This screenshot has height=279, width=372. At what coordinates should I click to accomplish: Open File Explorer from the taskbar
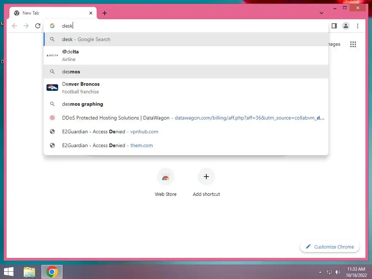pyautogui.click(x=29, y=272)
